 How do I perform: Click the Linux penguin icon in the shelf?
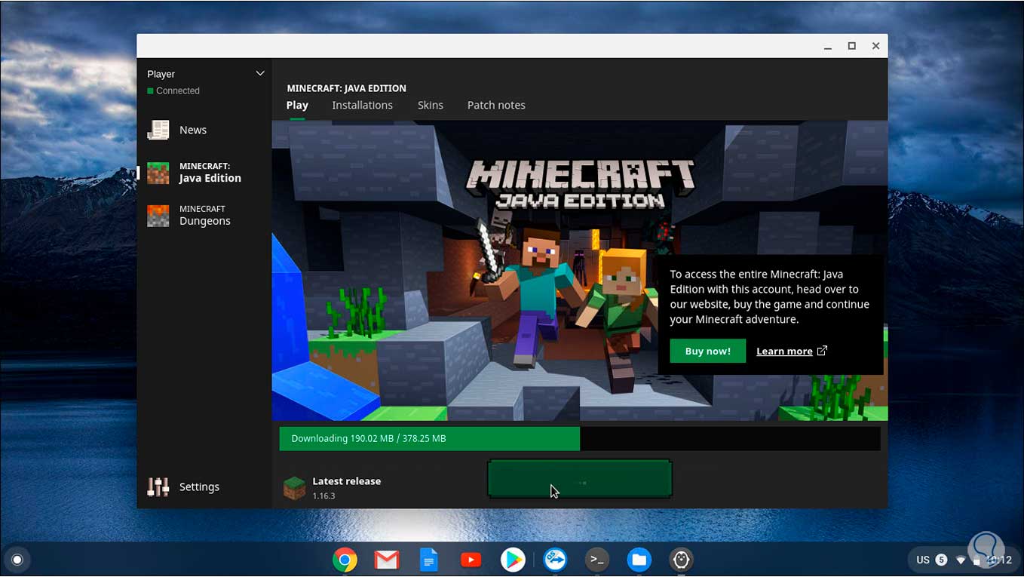682,560
